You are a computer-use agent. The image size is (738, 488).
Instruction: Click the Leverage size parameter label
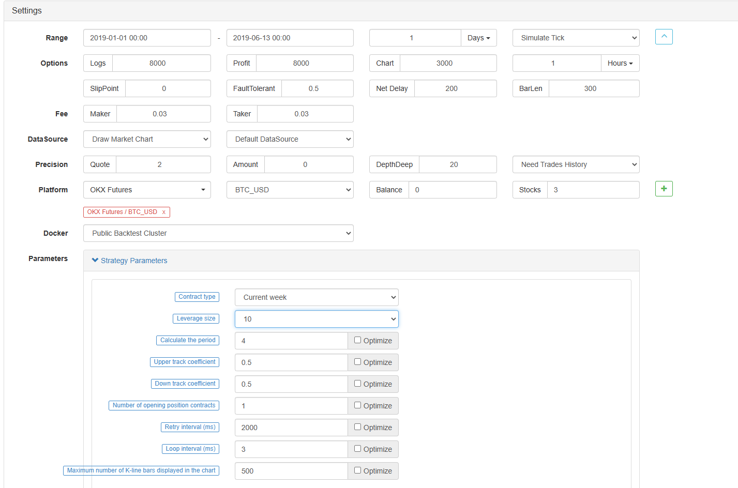[196, 318]
